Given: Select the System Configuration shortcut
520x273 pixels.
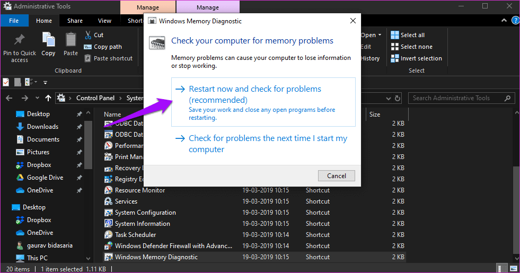Looking at the screenshot, I should point(145,213).
